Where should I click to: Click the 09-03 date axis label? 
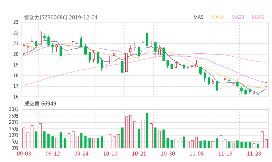click(24, 154)
